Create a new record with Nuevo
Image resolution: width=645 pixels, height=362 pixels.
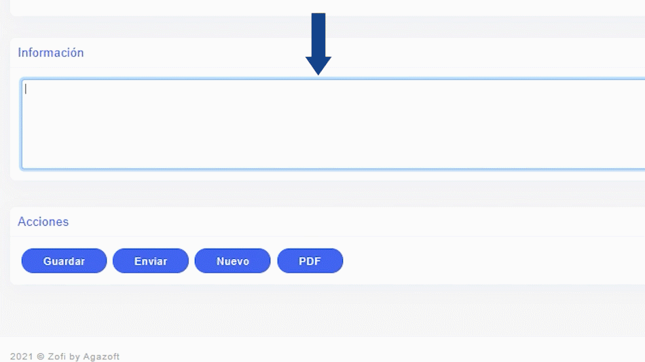pos(232,261)
